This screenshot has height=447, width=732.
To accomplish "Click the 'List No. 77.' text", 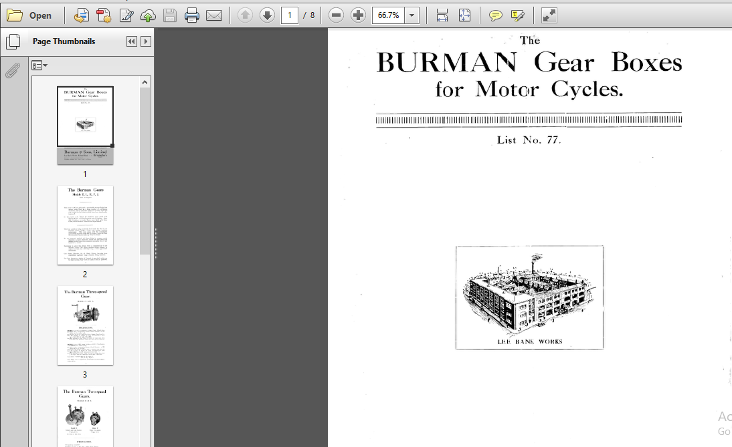I will click(529, 140).
